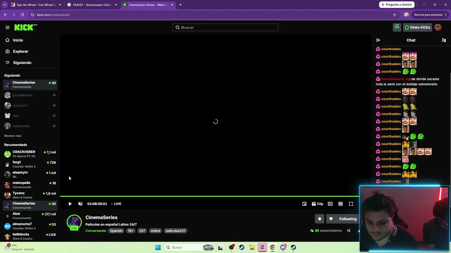Switch to Temporizador Online tab
Image resolution: width=451 pixels, height=253 pixels.
click(x=92, y=5)
